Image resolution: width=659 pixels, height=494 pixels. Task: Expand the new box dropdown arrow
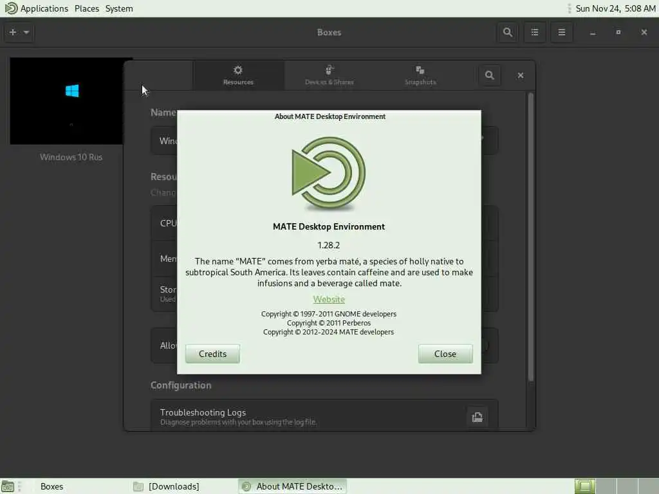[x=26, y=32]
